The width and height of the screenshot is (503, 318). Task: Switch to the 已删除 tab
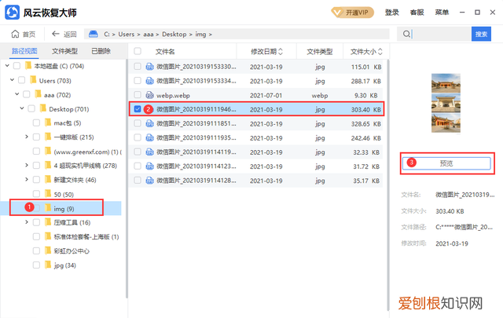click(x=101, y=51)
